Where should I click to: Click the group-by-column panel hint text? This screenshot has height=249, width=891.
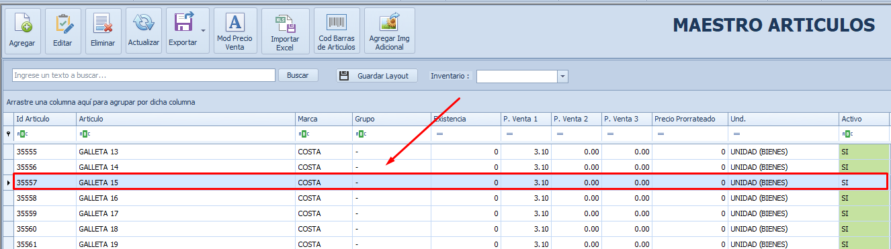pyautogui.click(x=101, y=103)
